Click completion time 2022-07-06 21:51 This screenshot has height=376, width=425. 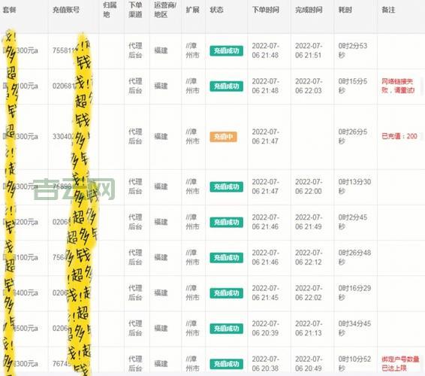point(309,50)
